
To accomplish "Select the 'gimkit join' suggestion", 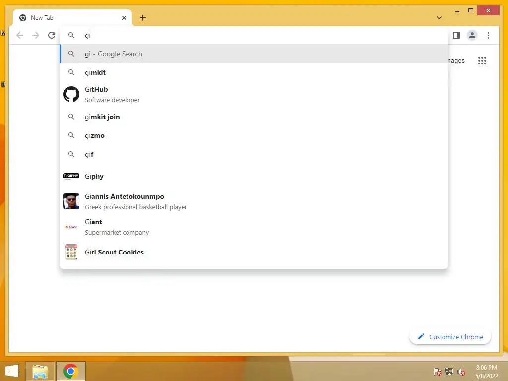I will point(254,117).
